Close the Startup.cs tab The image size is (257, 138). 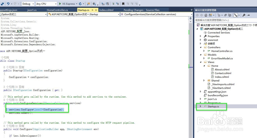96,10
